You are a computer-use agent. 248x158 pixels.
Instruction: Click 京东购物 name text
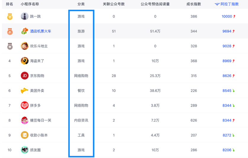click(x=37, y=76)
